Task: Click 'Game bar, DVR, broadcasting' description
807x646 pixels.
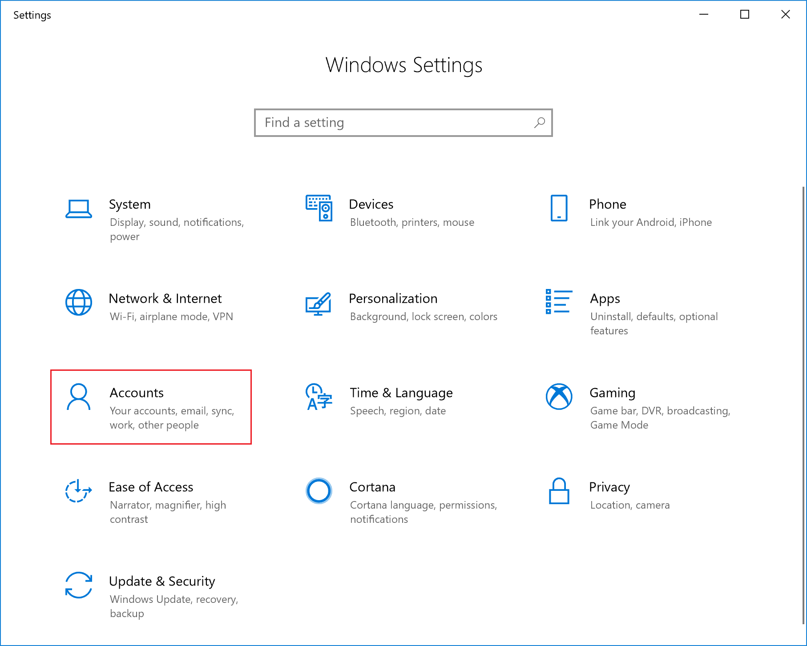Action: click(x=660, y=411)
